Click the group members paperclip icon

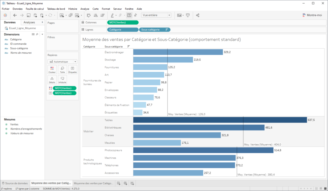point(120,15)
